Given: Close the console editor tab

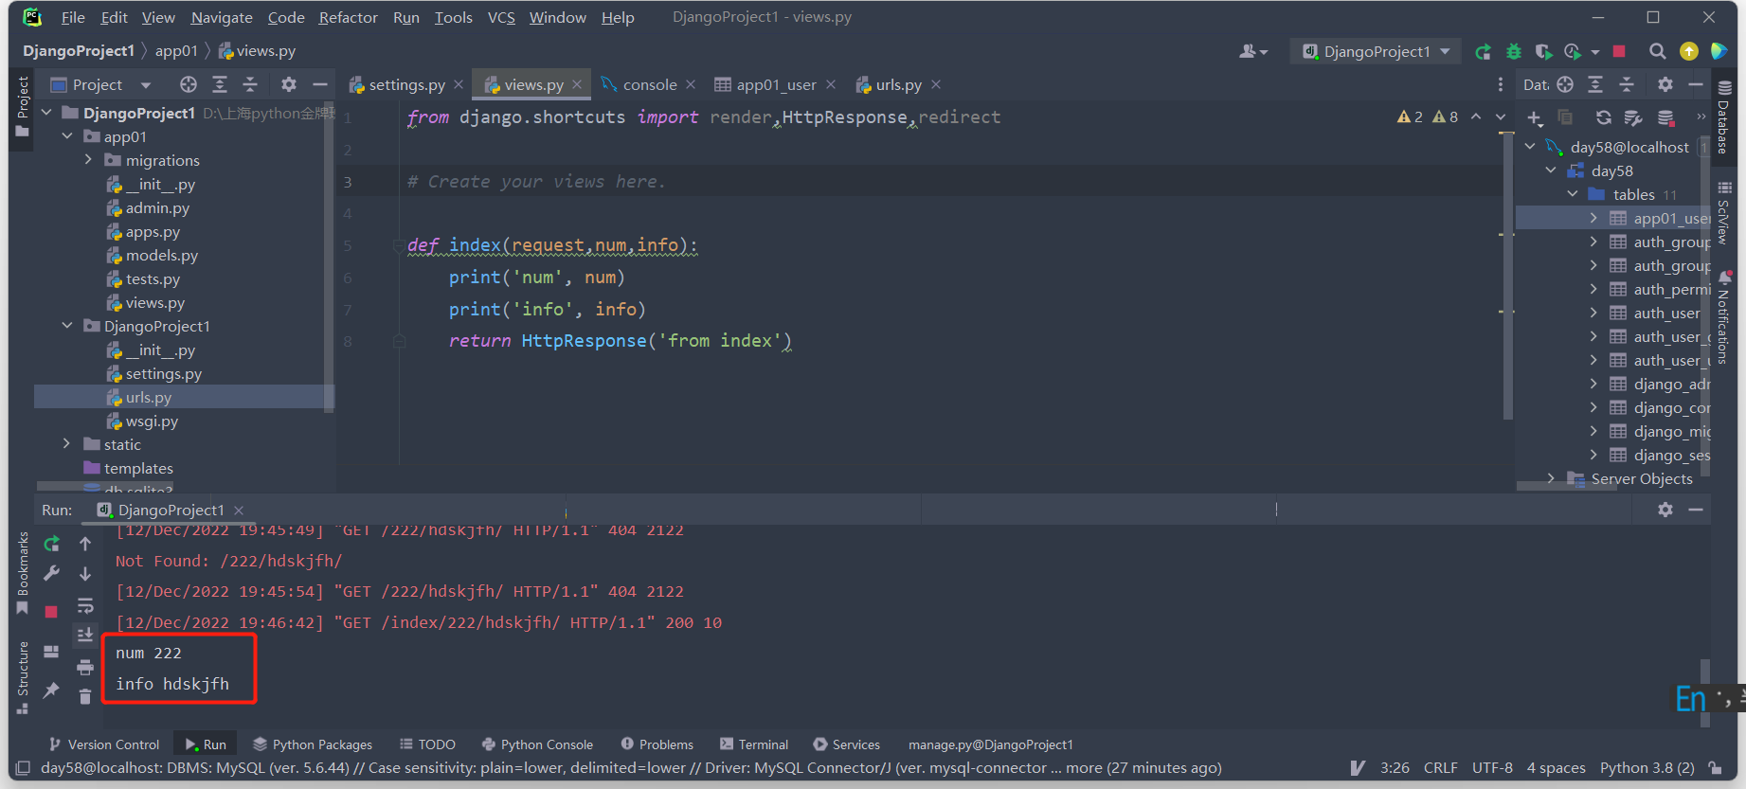Looking at the screenshot, I should 691,84.
